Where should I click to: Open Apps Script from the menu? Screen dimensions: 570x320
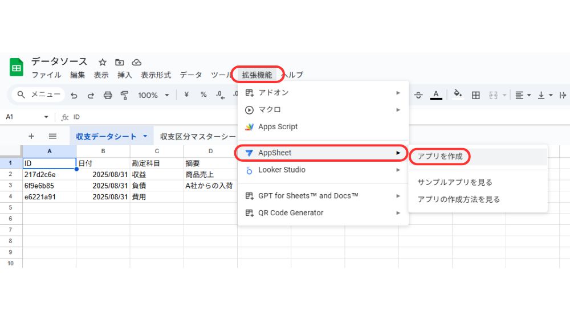pyautogui.click(x=278, y=126)
